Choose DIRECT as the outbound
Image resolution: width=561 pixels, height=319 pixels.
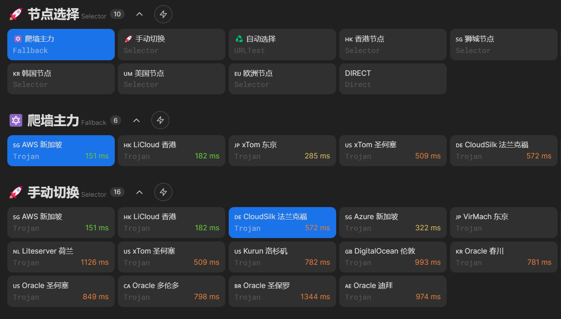pos(392,79)
